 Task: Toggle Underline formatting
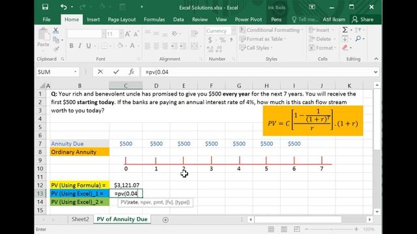point(89,45)
